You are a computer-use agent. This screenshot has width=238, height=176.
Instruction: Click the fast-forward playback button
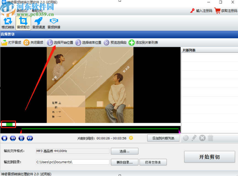[30, 138]
